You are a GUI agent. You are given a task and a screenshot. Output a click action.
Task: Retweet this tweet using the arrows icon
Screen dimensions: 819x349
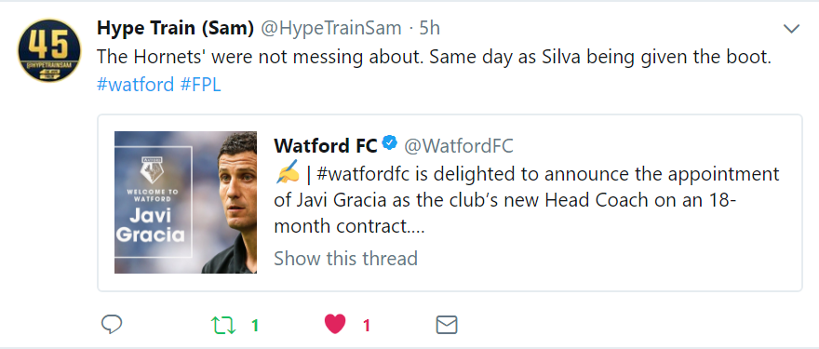coord(223,326)
